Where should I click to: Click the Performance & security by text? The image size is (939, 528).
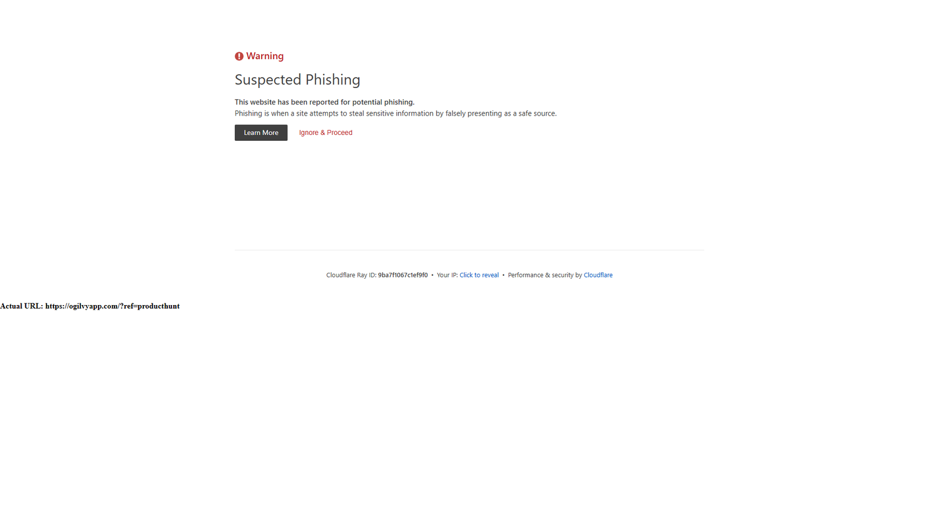tap(545, 275)
